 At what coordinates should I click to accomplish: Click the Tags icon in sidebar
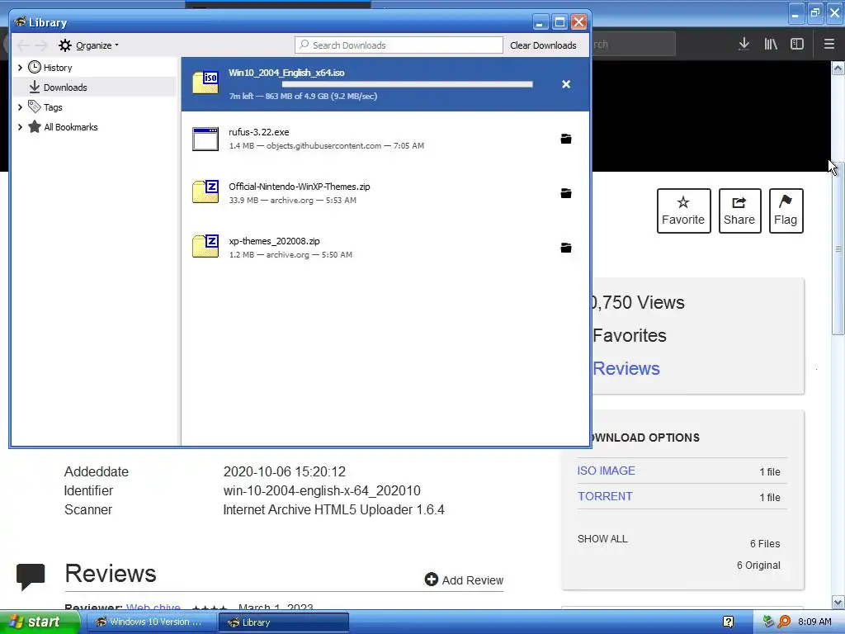coord(35,106)
